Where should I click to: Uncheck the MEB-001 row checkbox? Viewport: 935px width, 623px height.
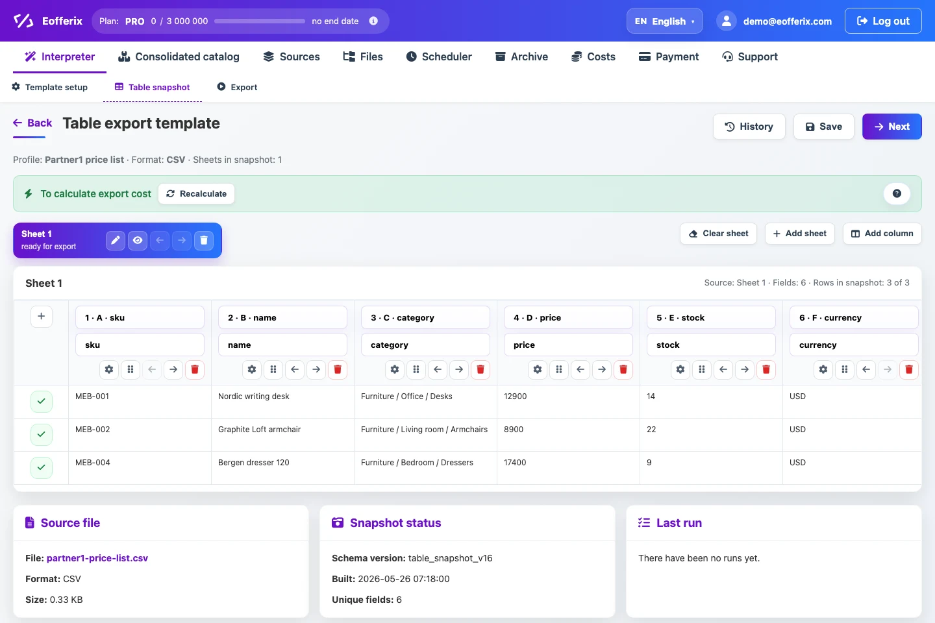pyautogui.click(x=41, y=401)
